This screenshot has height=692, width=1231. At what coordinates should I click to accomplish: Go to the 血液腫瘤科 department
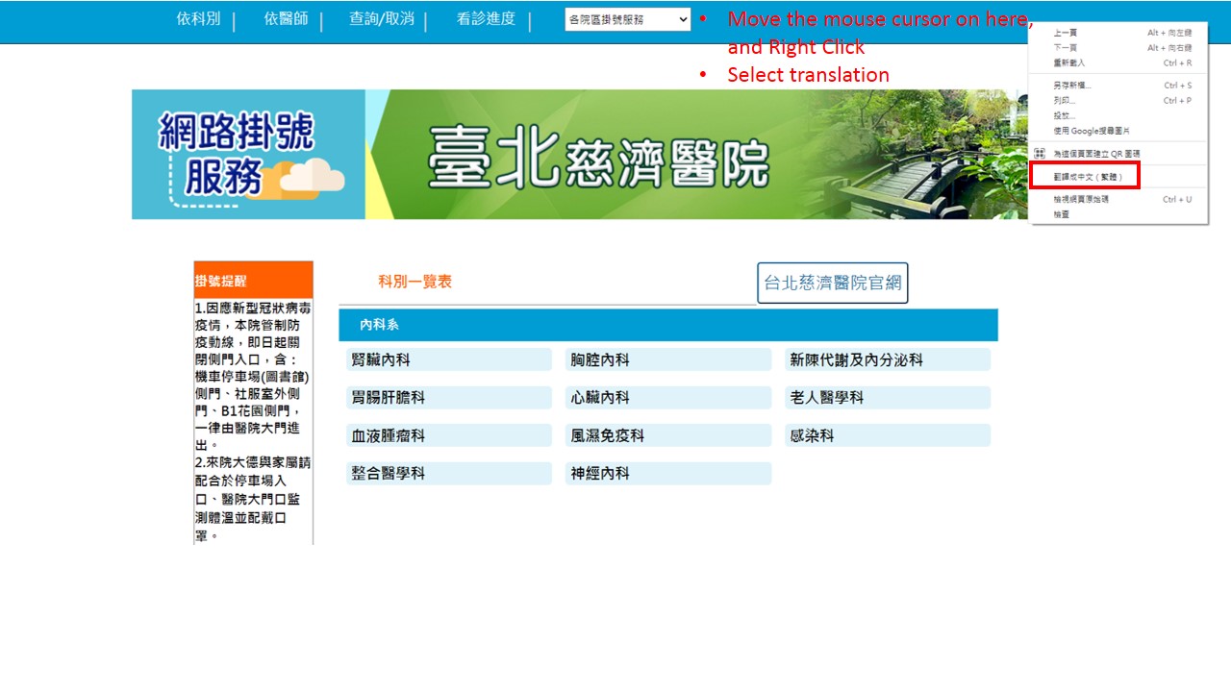449,435
